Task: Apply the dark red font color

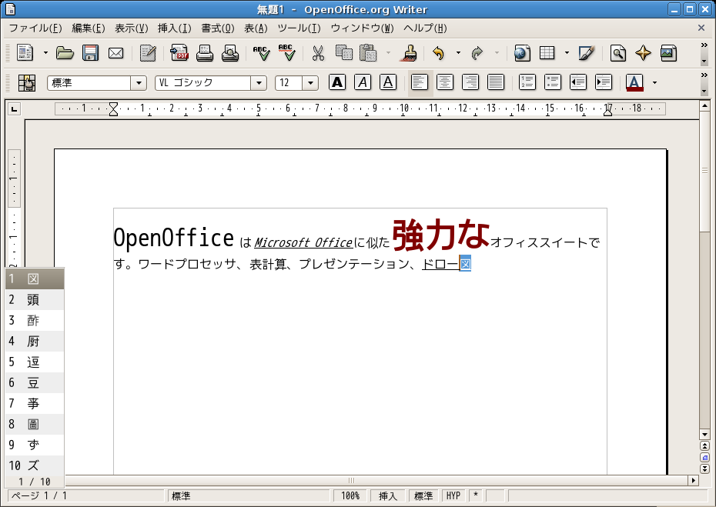Action: (x=634, y=82)
